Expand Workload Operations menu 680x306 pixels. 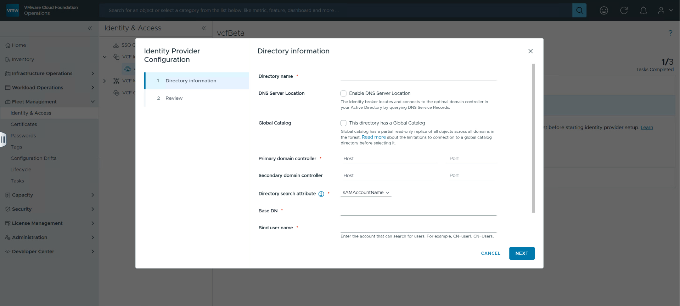pos(93,88)
